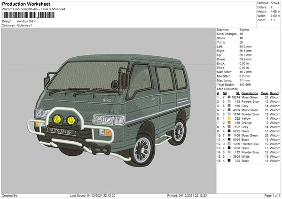
Task: Click the Yellow swatch in stop 6
Action: coord(229,119)
